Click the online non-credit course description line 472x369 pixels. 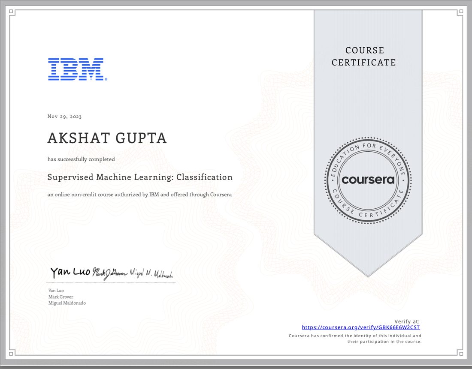point(139,195)
